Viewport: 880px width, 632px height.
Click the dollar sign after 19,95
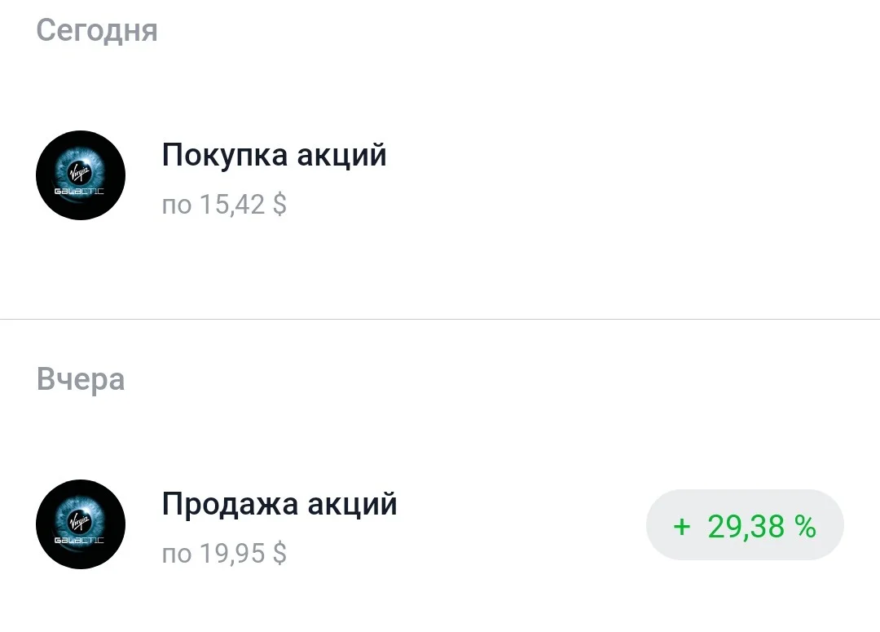click(279, 554)
